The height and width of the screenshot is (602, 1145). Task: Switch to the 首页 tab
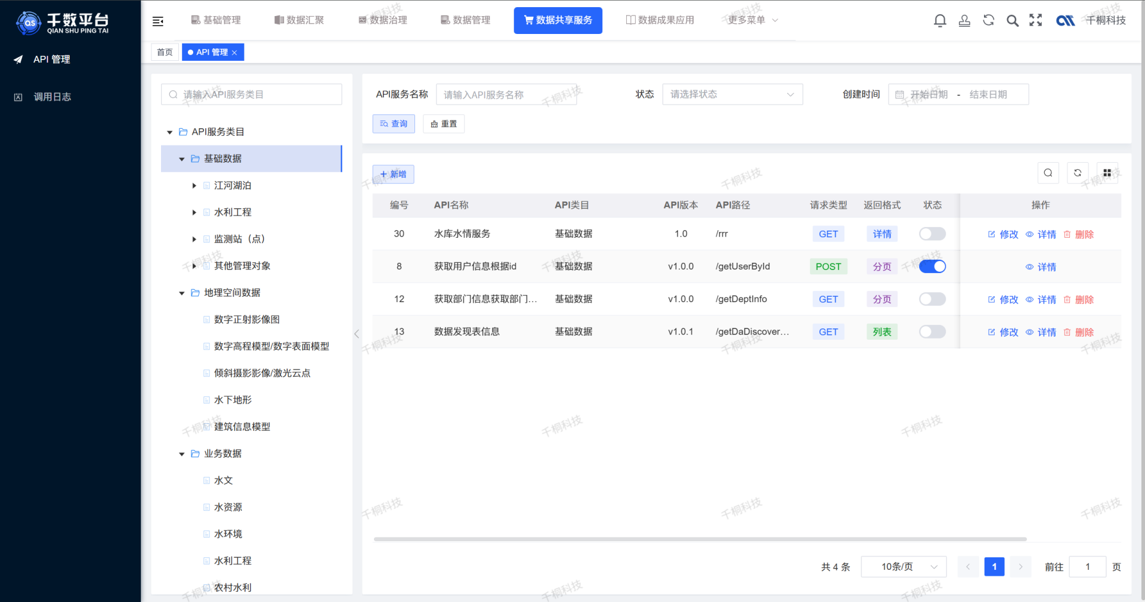[x=165, y=52]
